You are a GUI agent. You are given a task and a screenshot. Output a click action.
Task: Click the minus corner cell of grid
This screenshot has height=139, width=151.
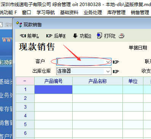click(x=25, y=81)
